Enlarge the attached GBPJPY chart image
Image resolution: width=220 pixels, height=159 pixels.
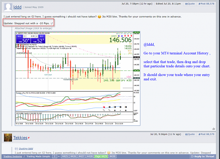[77, 79]
